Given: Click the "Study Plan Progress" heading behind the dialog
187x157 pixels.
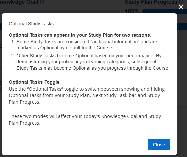Looking at the screenshot, I should (x=151, y=2).
